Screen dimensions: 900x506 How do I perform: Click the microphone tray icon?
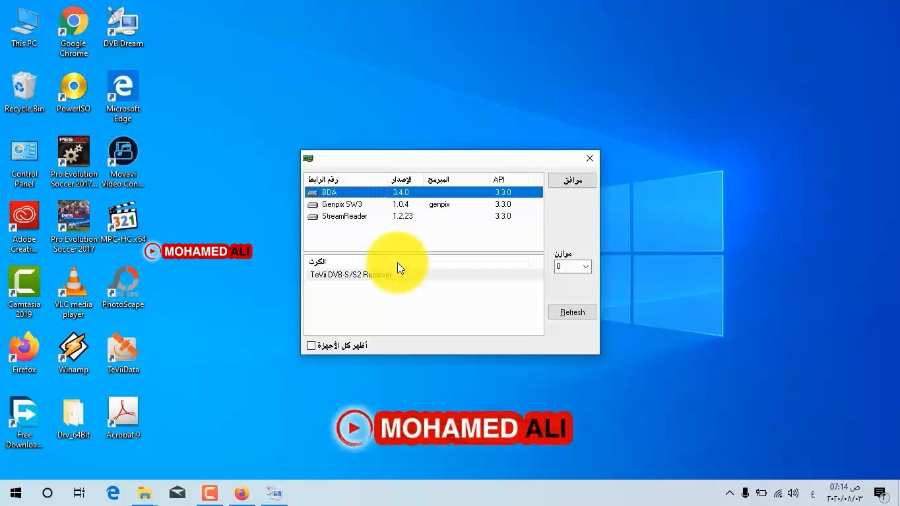[x=745, y=493]
